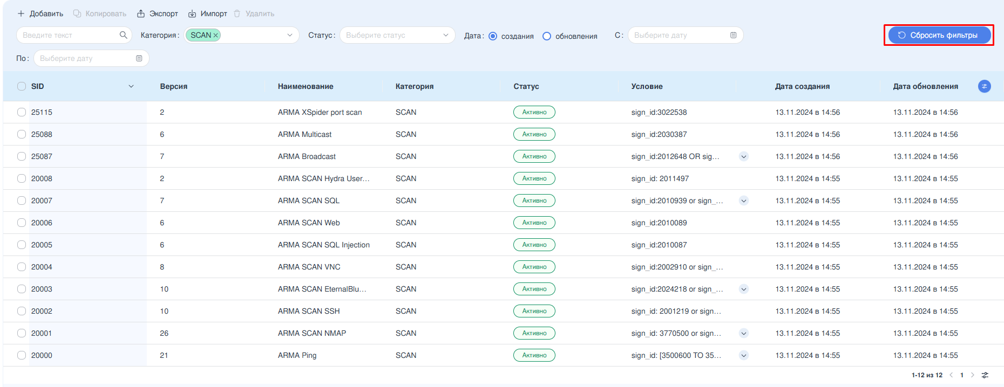Click Добавить to add a rule
The image size is (1004, 387).
click(x=40, y=13)
